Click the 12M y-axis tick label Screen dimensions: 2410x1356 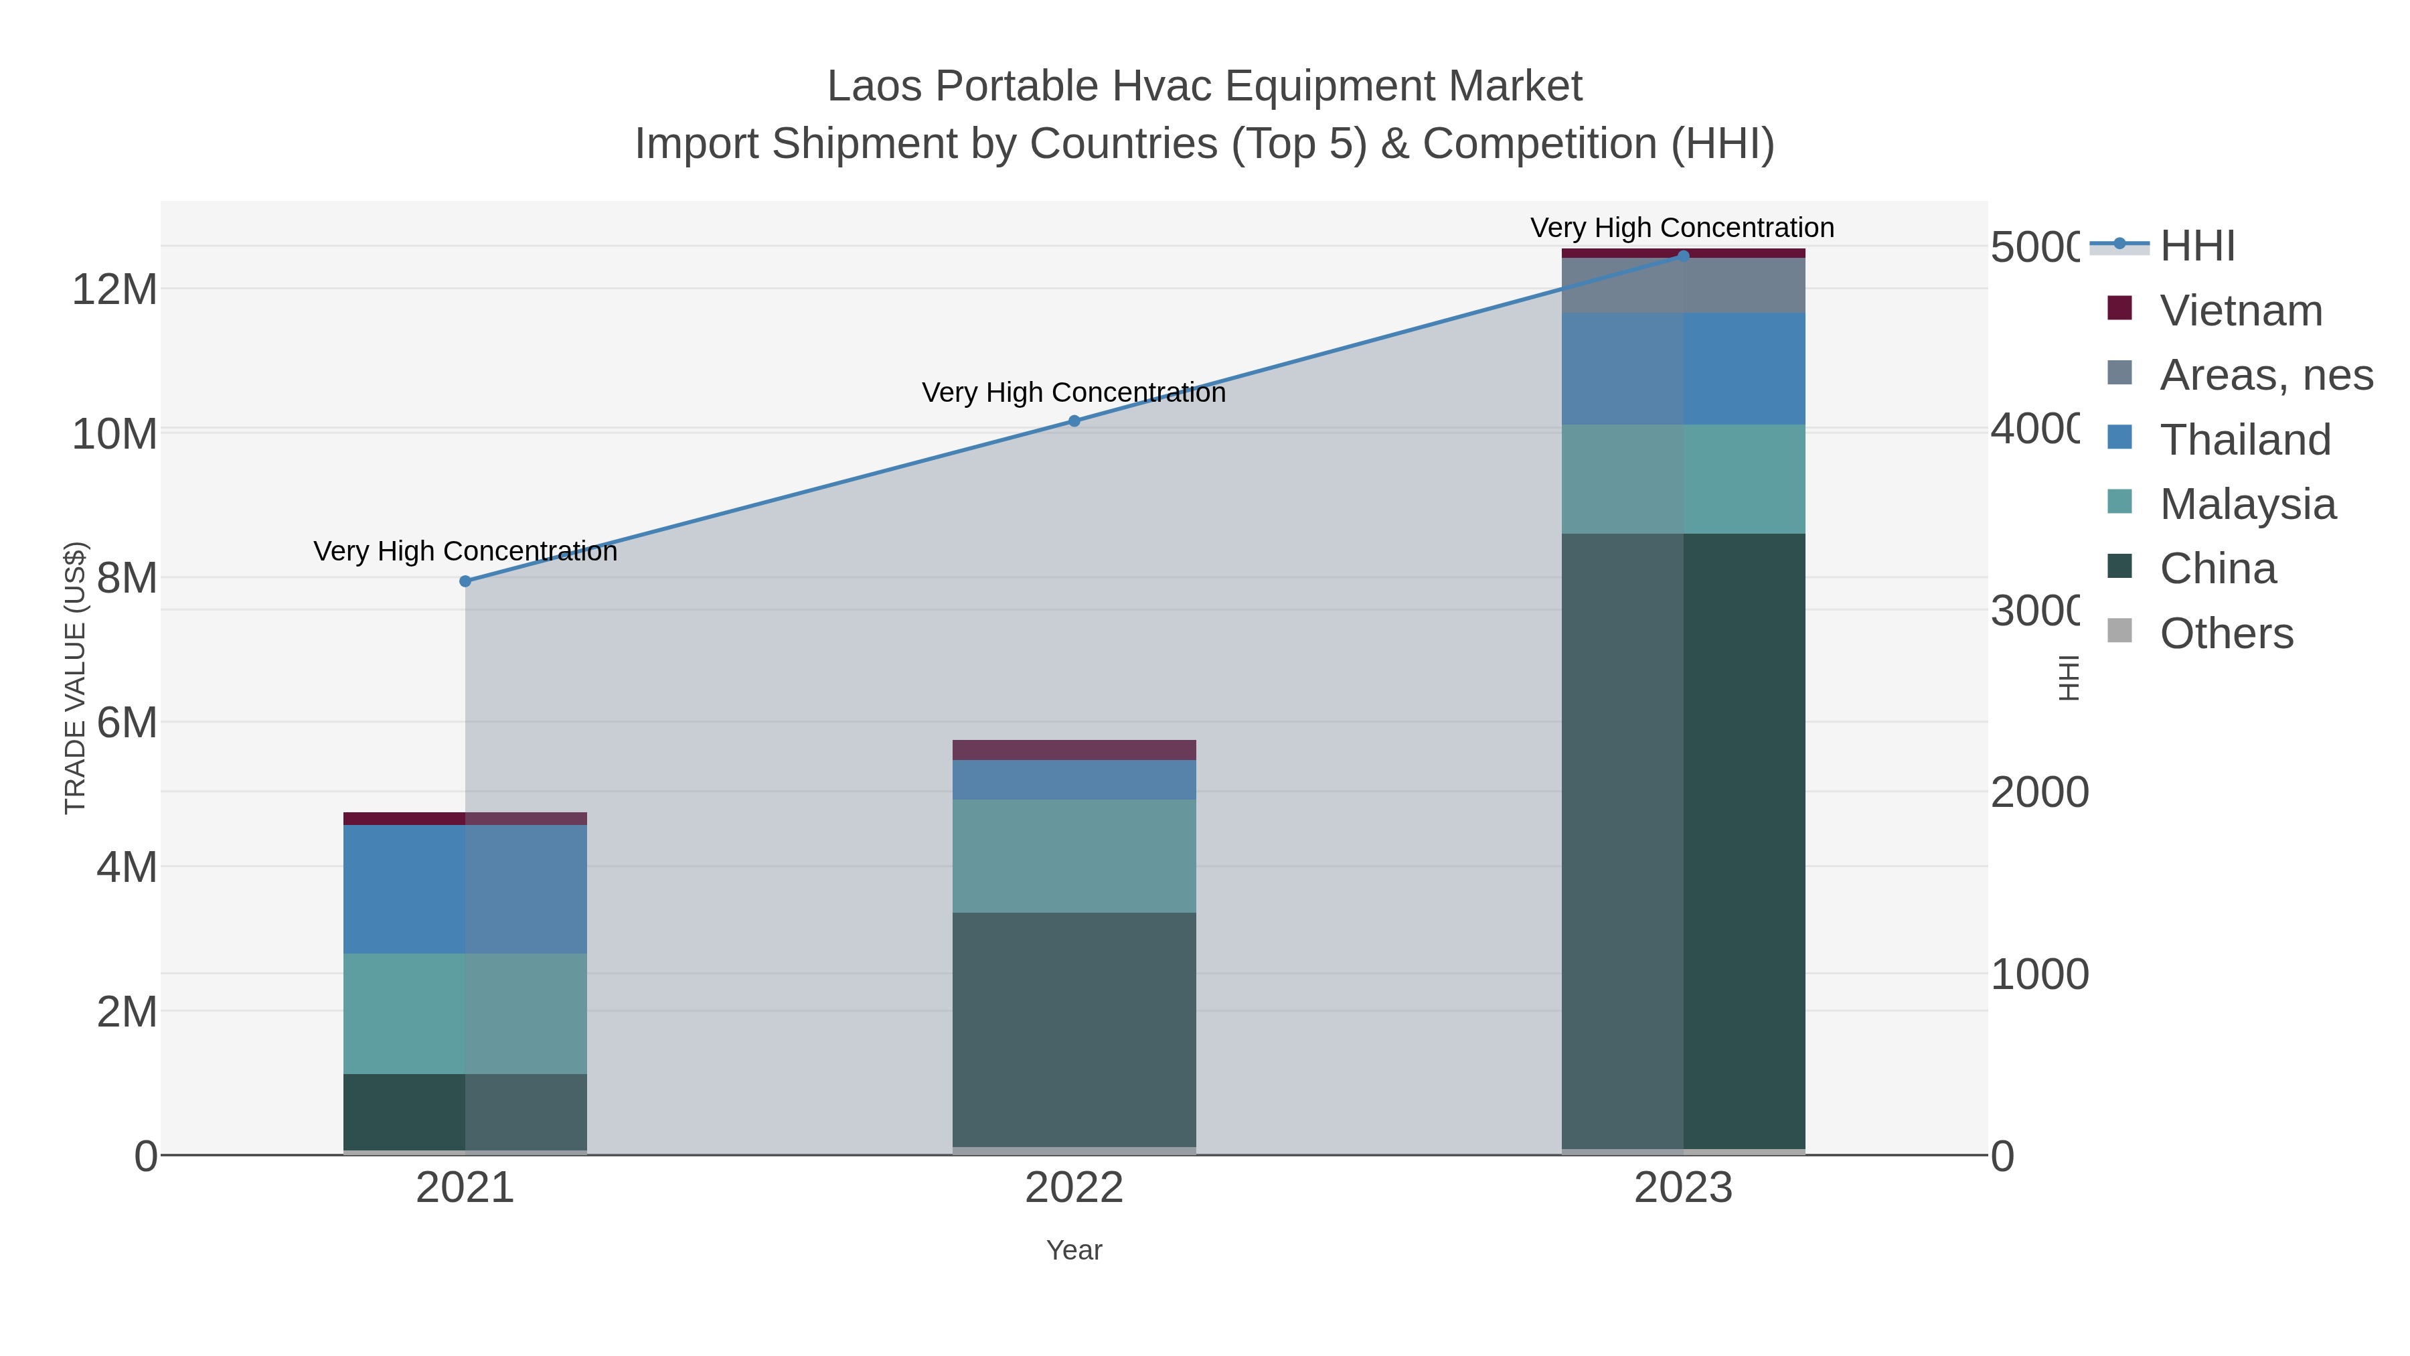tap(114, 289)
